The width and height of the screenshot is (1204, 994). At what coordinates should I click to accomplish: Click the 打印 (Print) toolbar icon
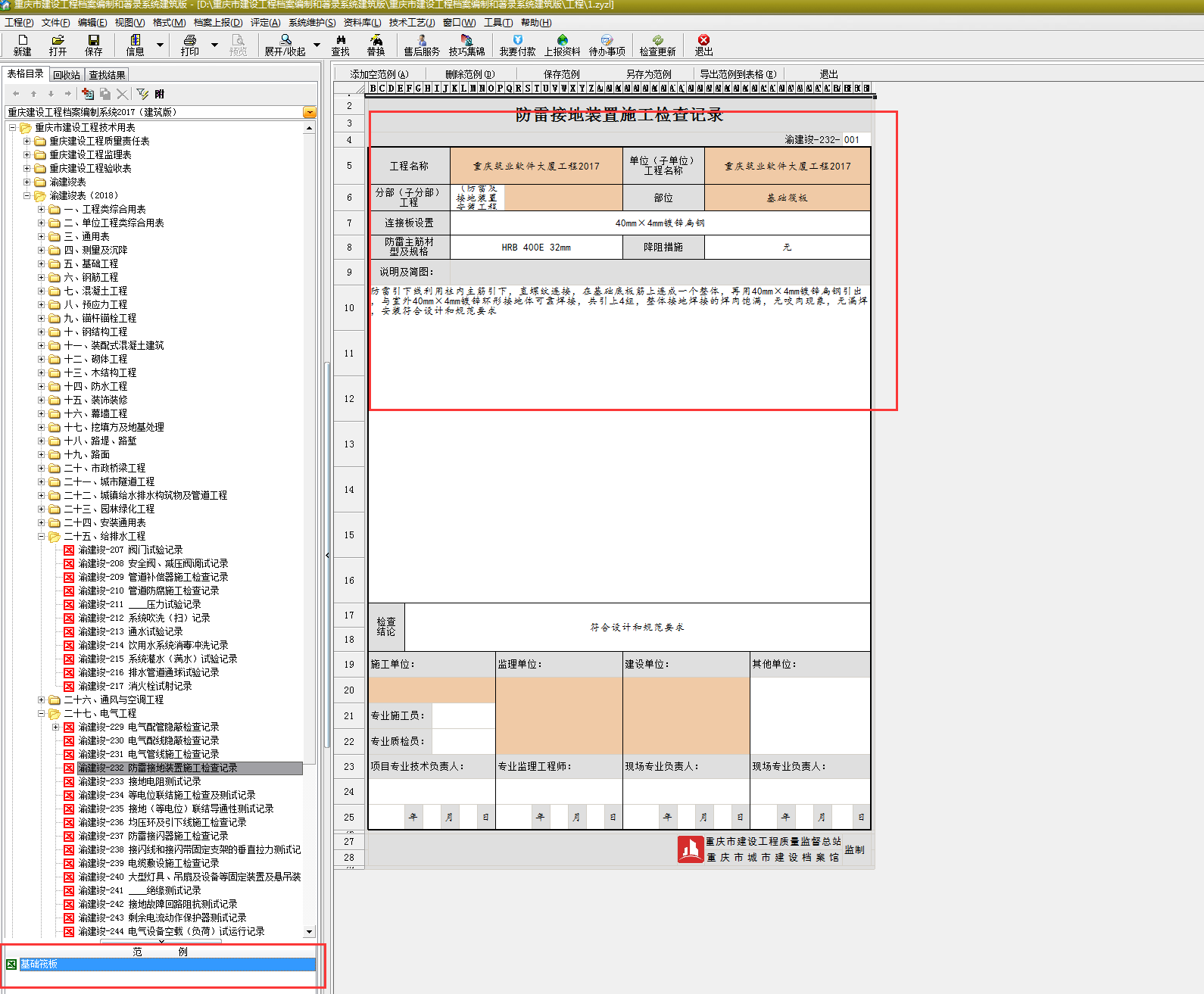(x=189, y=45)
